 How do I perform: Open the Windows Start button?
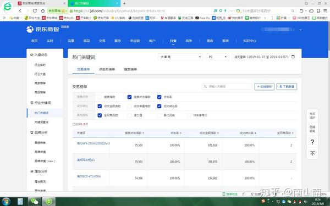6,202
